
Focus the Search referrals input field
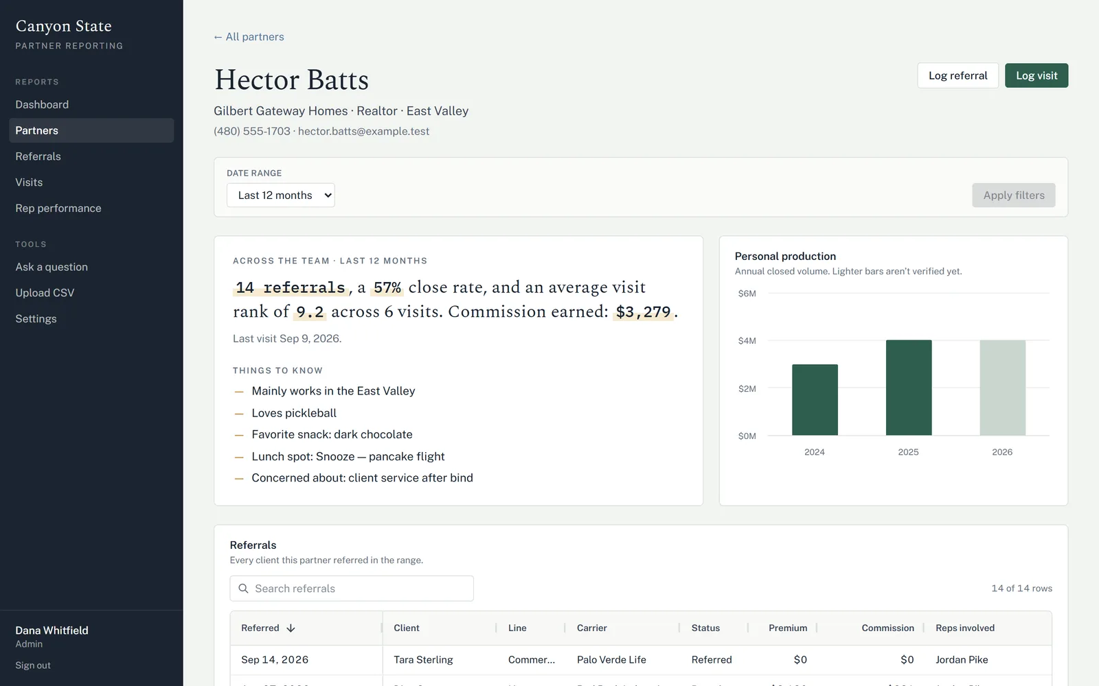[352, 589]
